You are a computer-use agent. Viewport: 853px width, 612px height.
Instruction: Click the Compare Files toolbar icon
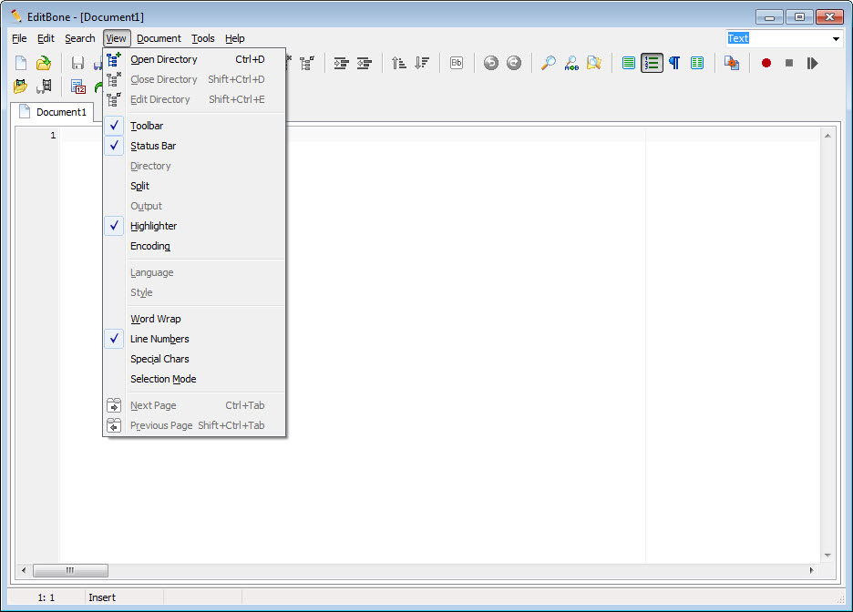[x=732, y=63]
